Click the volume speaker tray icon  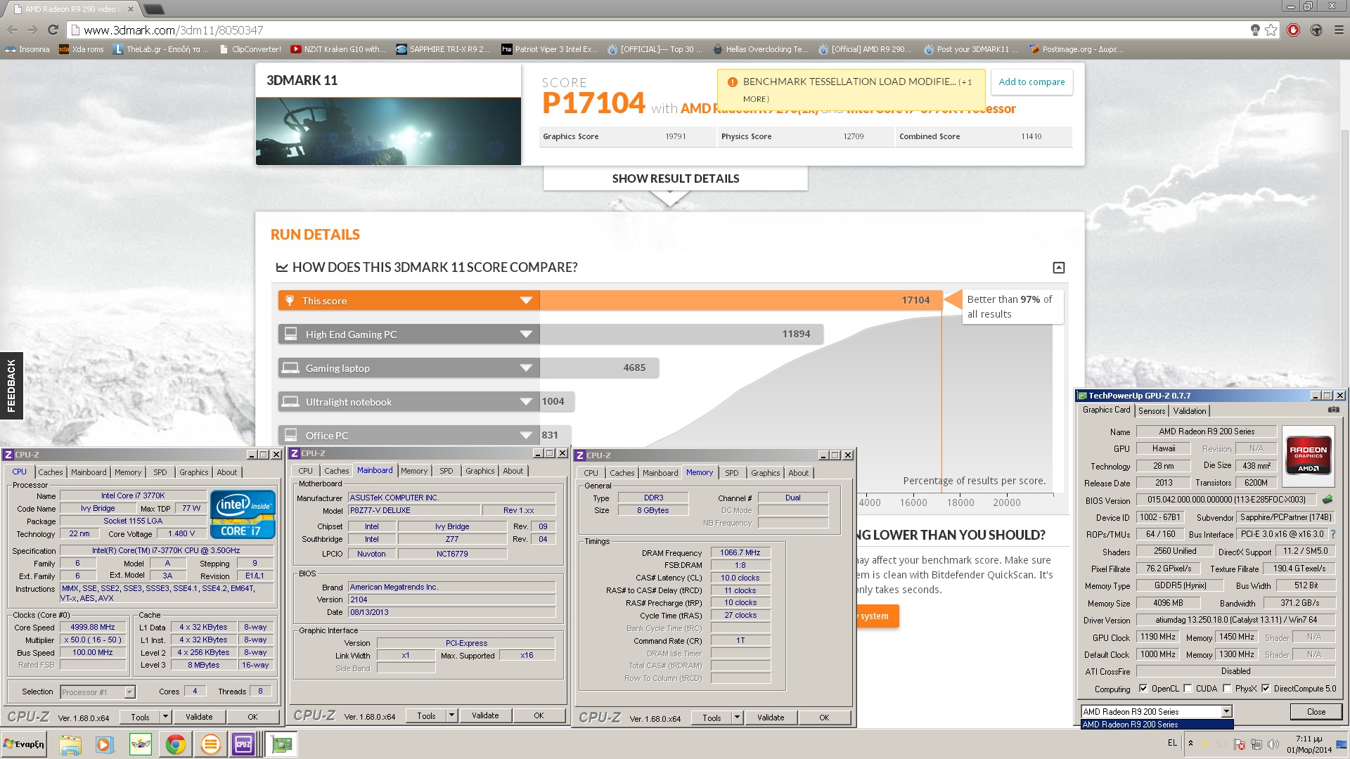pos(1273,744)
